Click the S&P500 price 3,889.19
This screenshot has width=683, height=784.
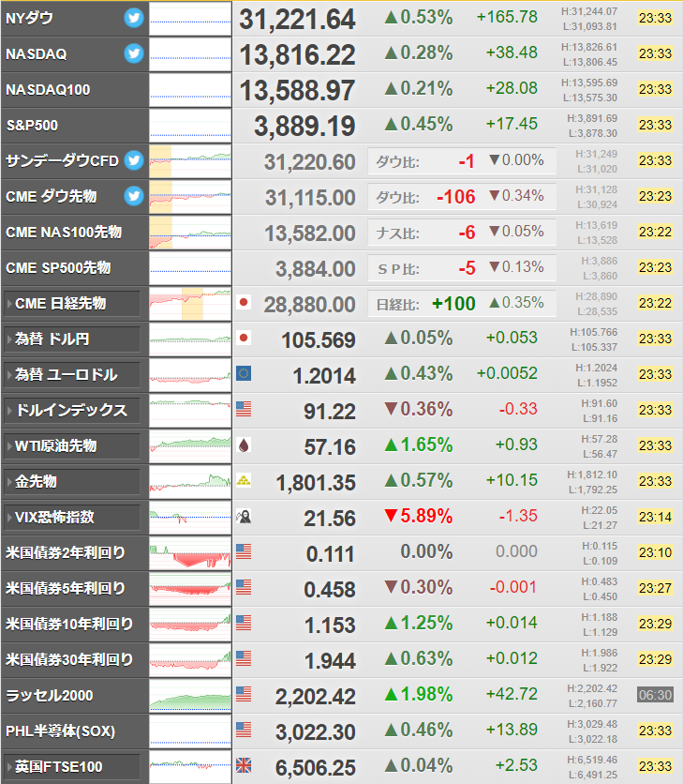(304, 126)
